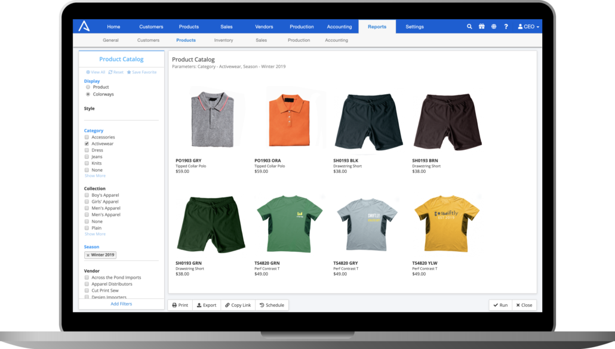Click the Season filter heading
Screen dimensions: 615x349
pyautogui.click(x=91, y=247)
